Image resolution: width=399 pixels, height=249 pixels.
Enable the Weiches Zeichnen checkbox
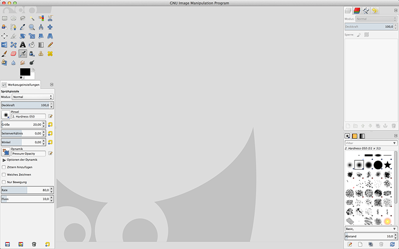tap(4, 175)
